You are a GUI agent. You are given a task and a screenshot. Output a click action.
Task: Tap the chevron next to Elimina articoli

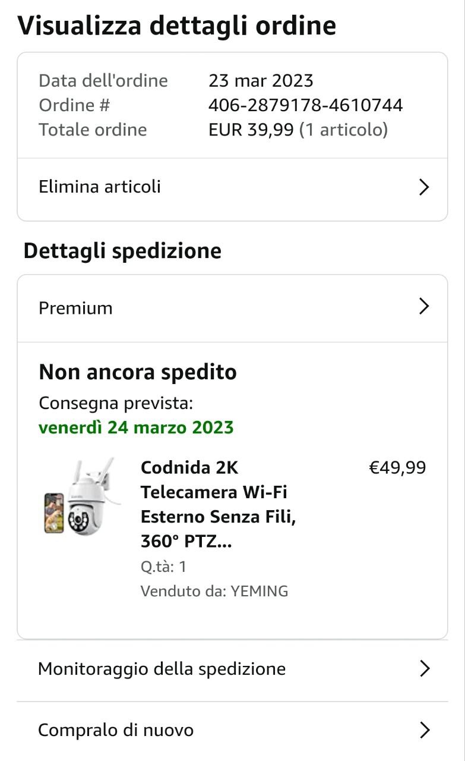[x=423, y=187]
